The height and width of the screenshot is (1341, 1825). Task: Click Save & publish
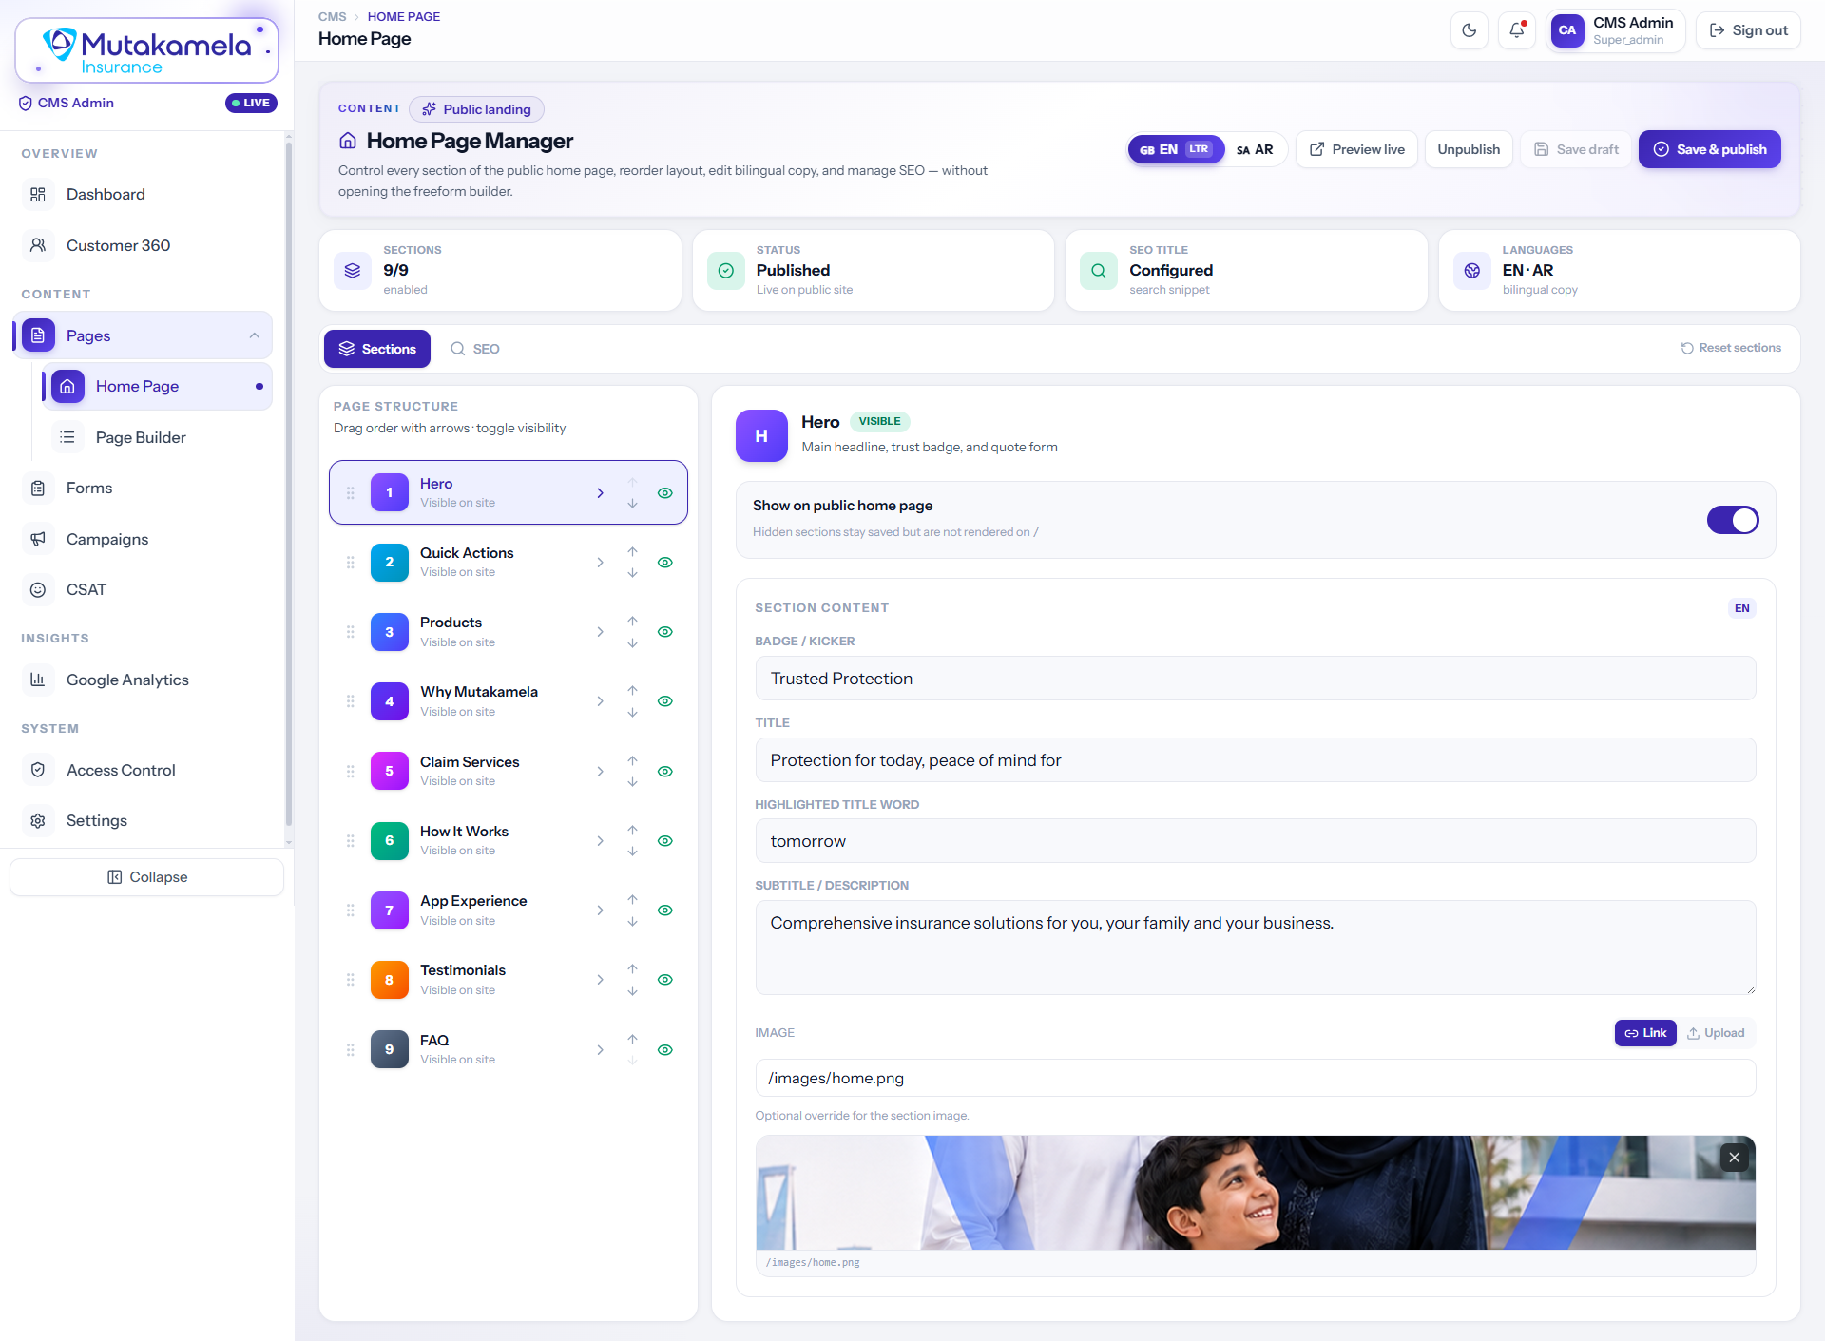click(1710, 149)
